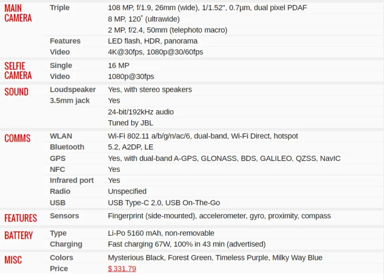The height and width of the screenshot is (280, 384).
Task: Click the SELFIE CAMERA section heading
Action: click(18, 71)
